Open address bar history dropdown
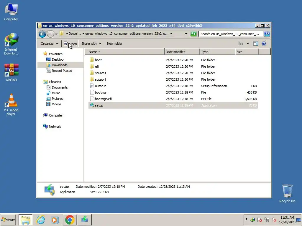 pyautogui.click(x=186, y=34)
